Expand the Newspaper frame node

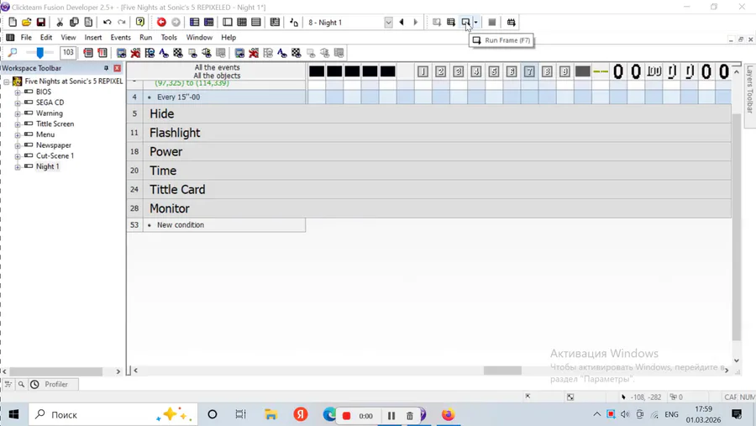18,145
